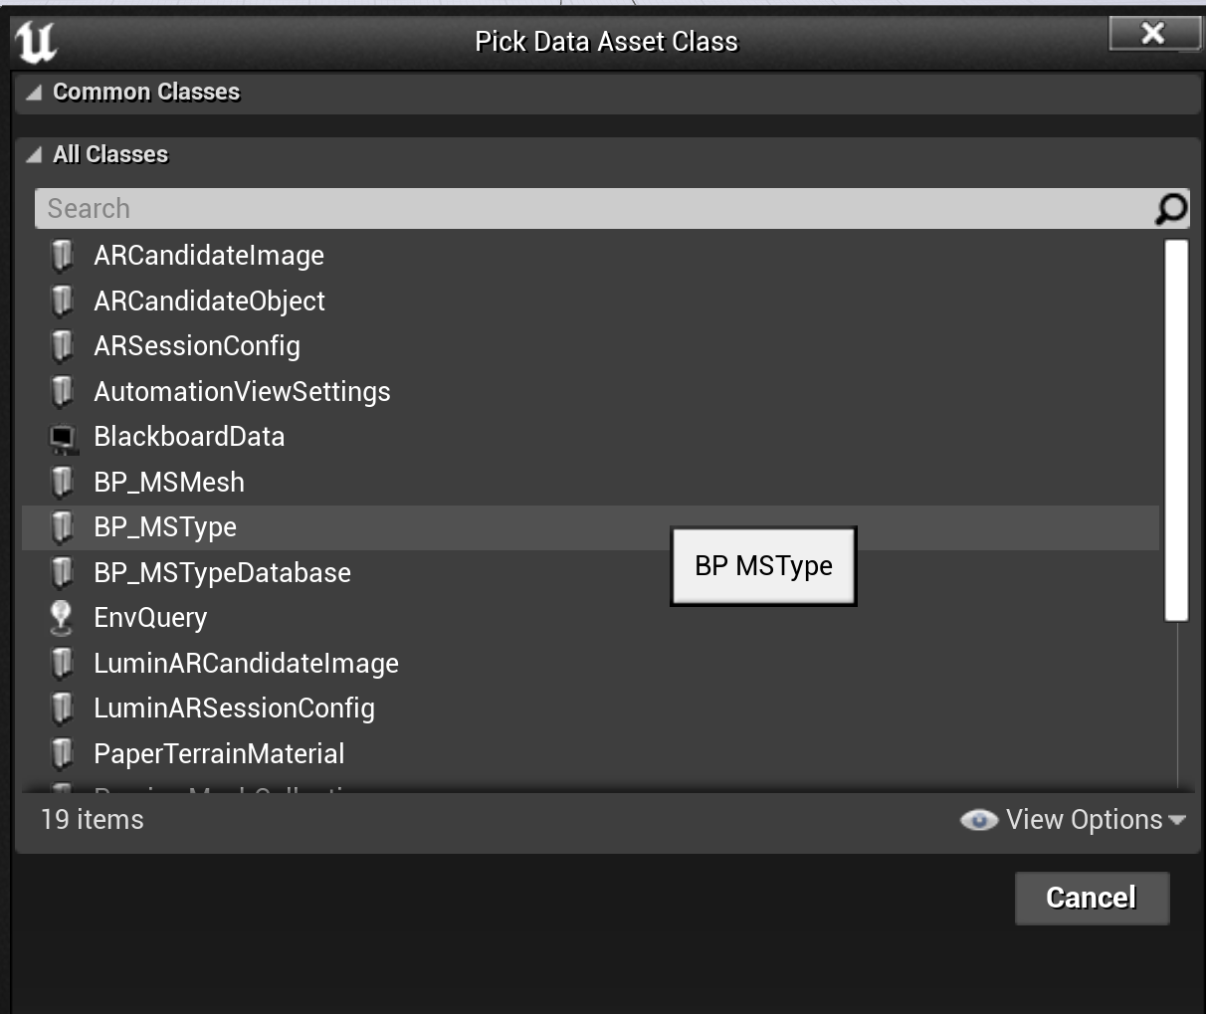
Task: Click the class list vertical scrollbar
Action: click(1176, 430)
